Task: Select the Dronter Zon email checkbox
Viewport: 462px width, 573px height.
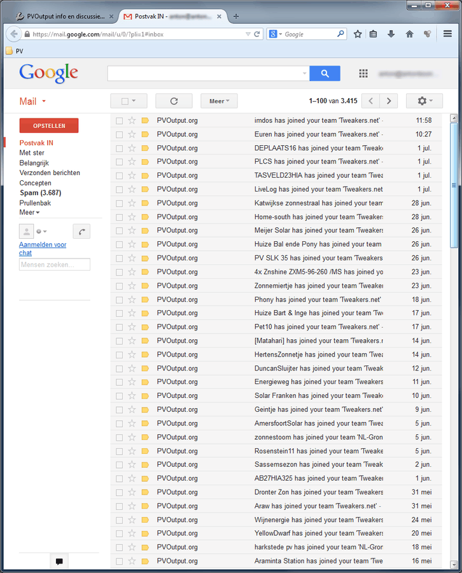Action: click(119, 492)
